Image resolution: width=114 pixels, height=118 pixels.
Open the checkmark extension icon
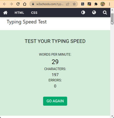tap(89, 4)
